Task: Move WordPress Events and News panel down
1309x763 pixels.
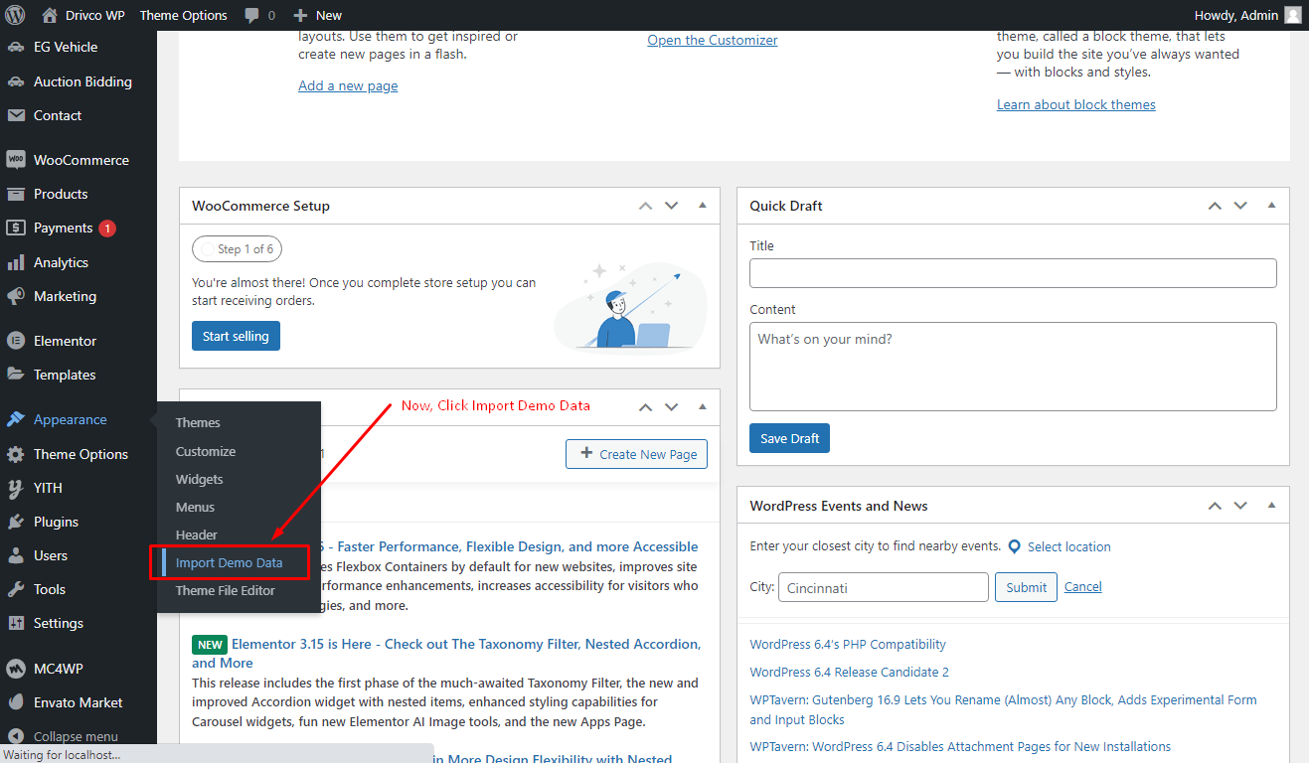Action: (x=1240, y=506)
